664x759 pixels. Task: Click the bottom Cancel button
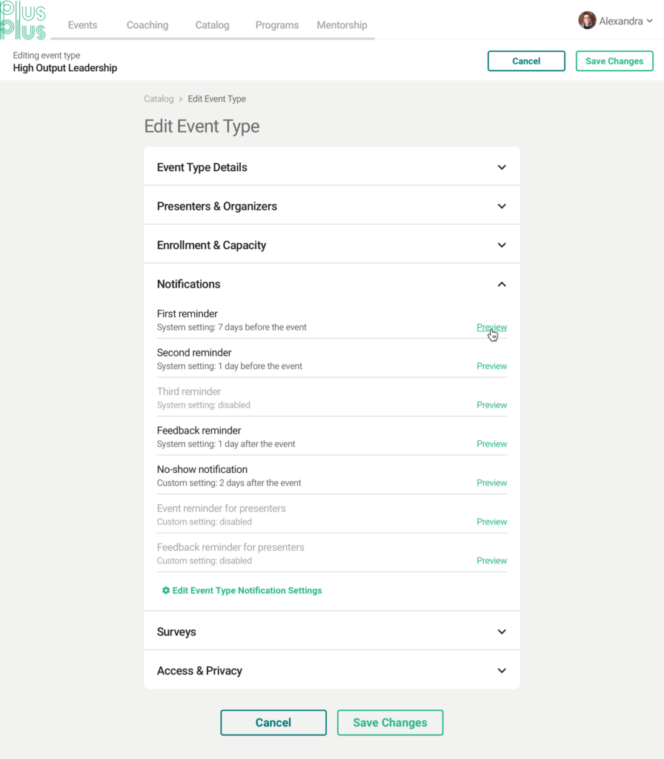(x=273, y=723)
